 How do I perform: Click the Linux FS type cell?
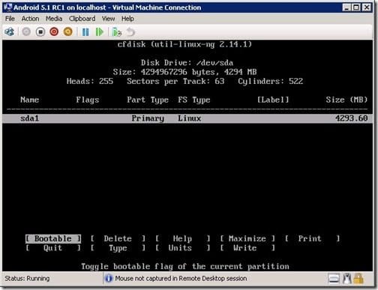[x=189, y=118]
